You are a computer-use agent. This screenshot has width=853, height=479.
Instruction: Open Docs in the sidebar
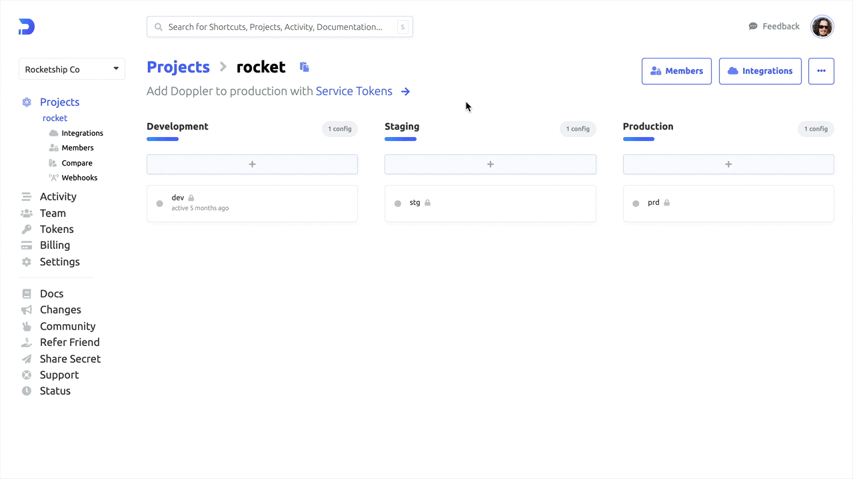[x=51, y=293]
